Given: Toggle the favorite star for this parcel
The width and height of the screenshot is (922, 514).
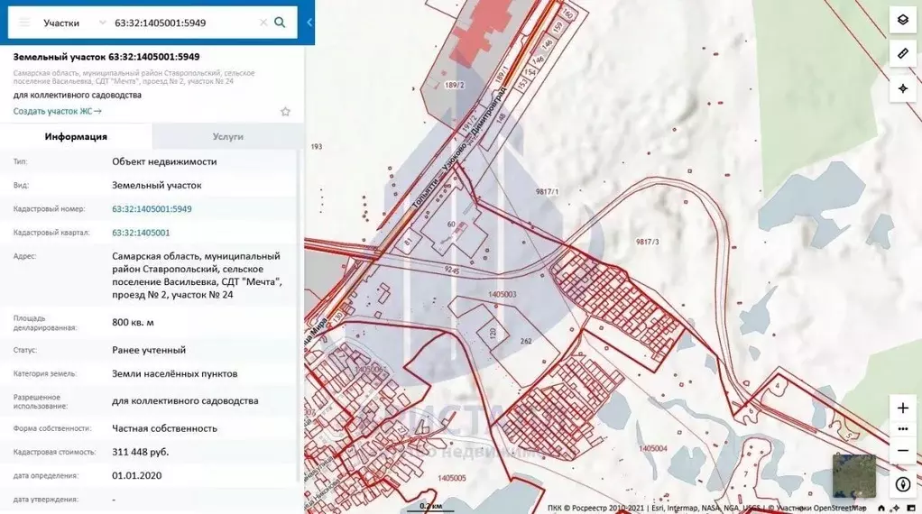Looking at the screenshot, I should (285, 112).
